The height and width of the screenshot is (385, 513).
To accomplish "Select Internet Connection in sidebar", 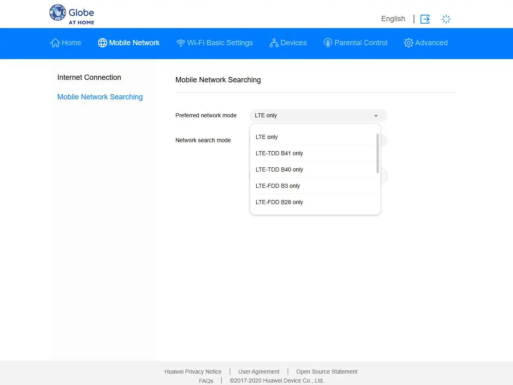I will tap(89, 77).
